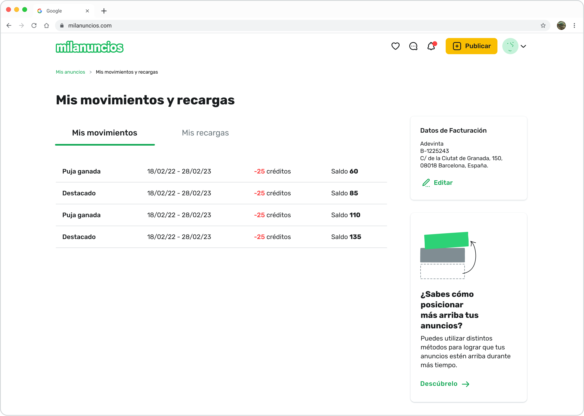Screen dimensions: 584x416
Task: Open the green user avatar
Action: tap(510, 46)
